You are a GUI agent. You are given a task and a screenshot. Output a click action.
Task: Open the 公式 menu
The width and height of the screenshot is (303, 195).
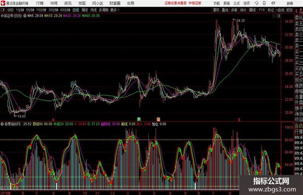(236, 3)
